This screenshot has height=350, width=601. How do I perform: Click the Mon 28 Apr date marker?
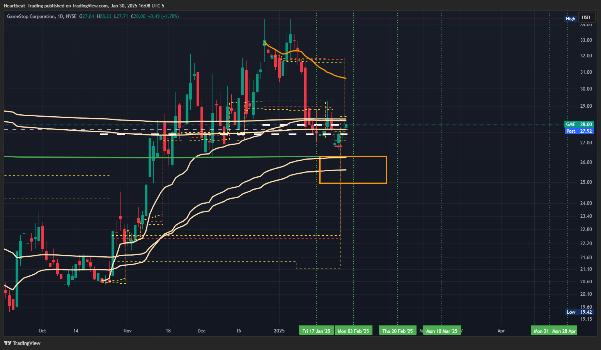(564, 331)
